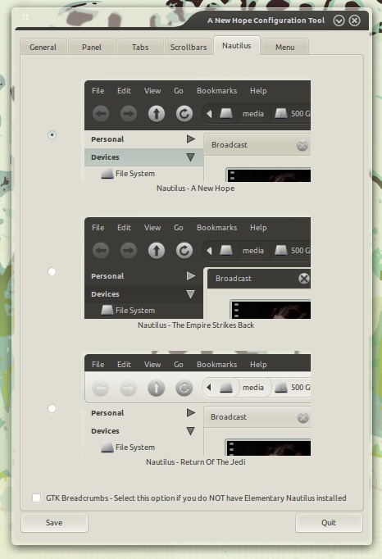The width and height of the screenshot is (382, 559).
Task: Minimize the Configuration Tool window
Action: coord(339,20)
